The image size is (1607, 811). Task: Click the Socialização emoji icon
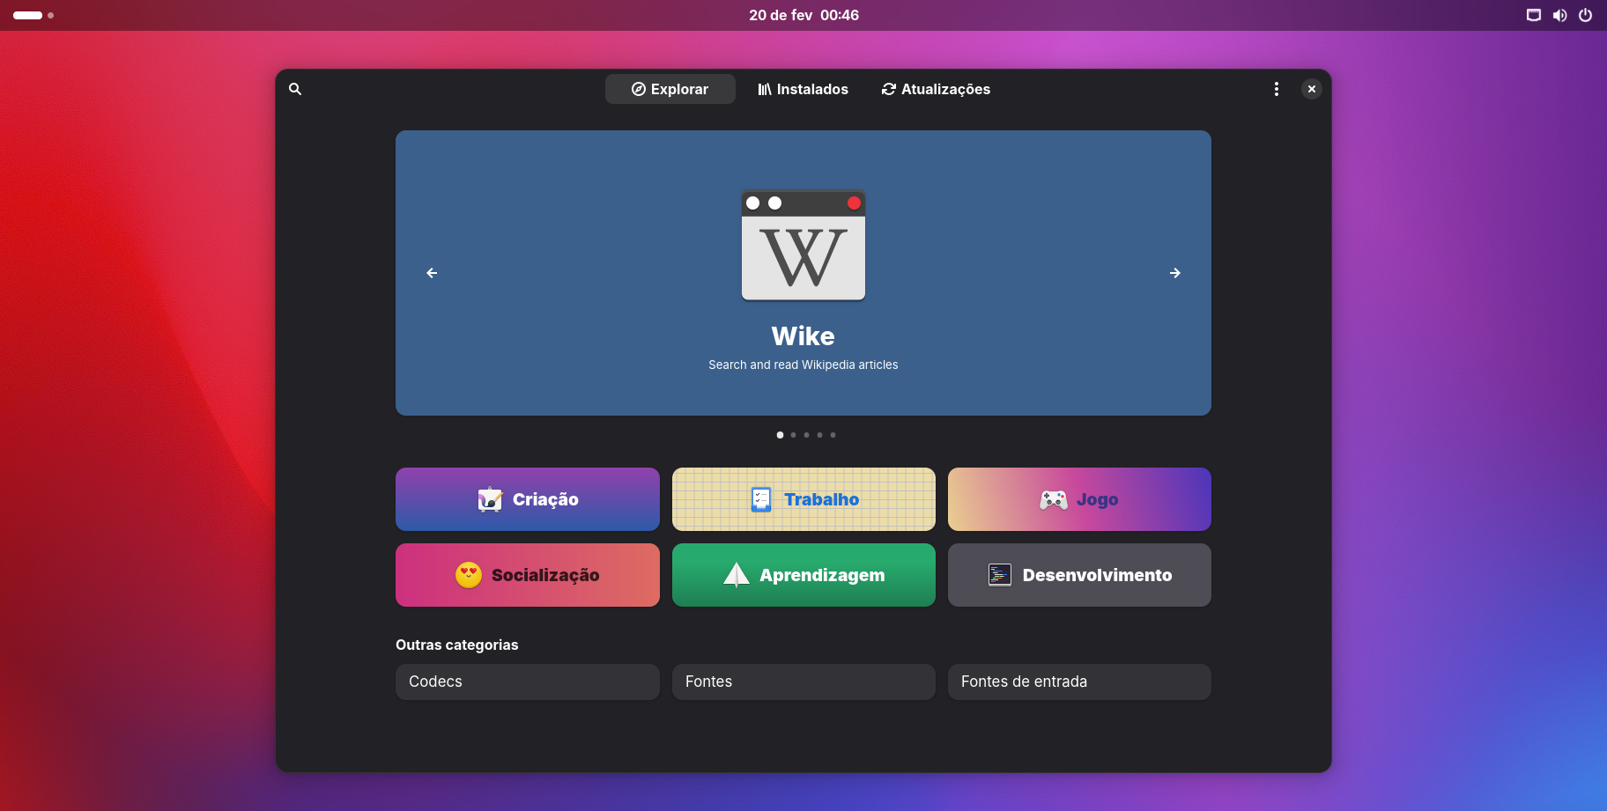(469, 575)
